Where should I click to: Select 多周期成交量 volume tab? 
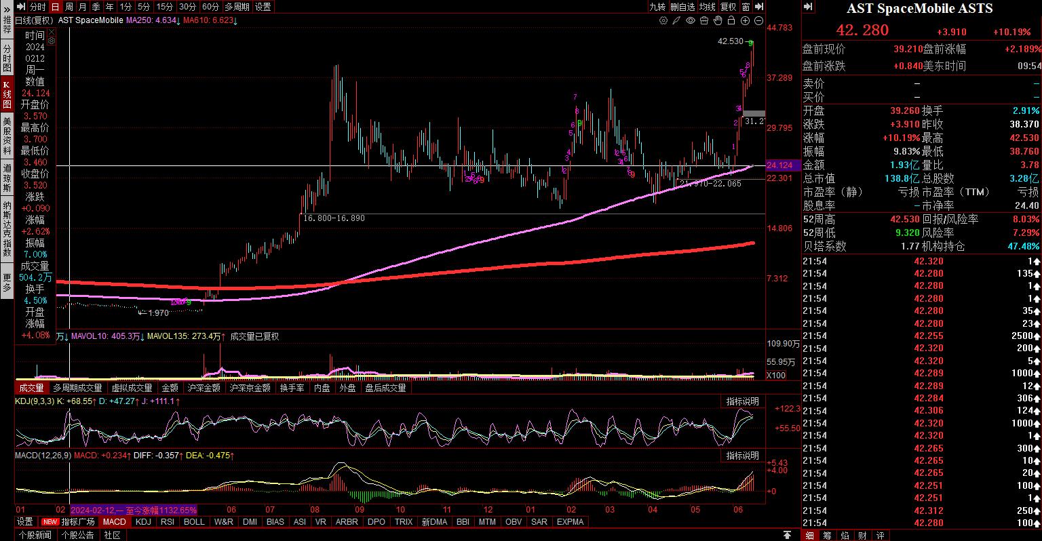tap(78, 388)
